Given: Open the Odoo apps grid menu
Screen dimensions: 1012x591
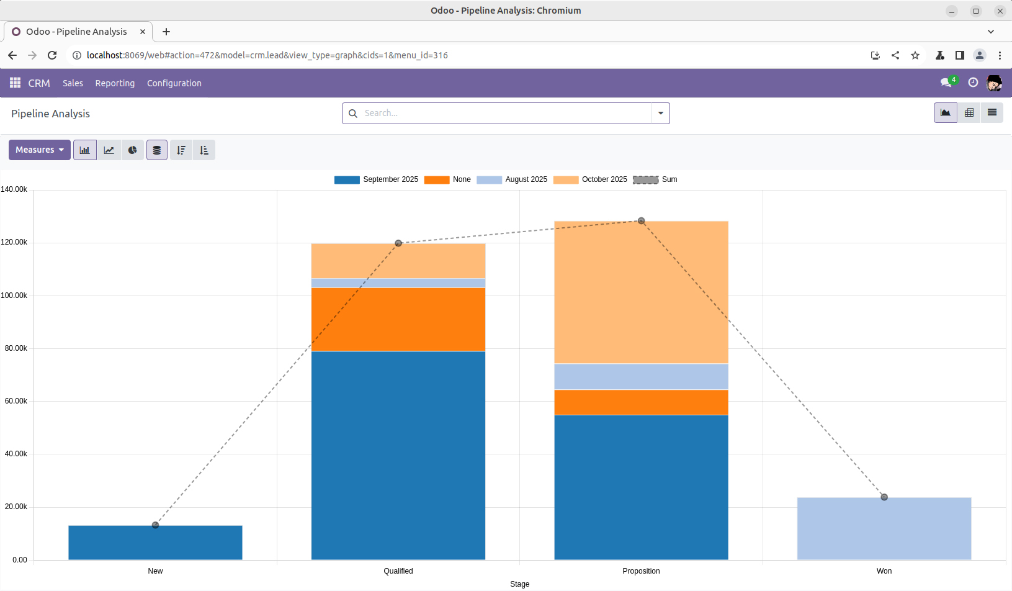Looking at the screenshot, I should pos(16,83).
